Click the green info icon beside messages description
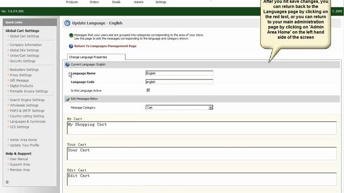The image size is (344, 193). click(x=71, y=35)
